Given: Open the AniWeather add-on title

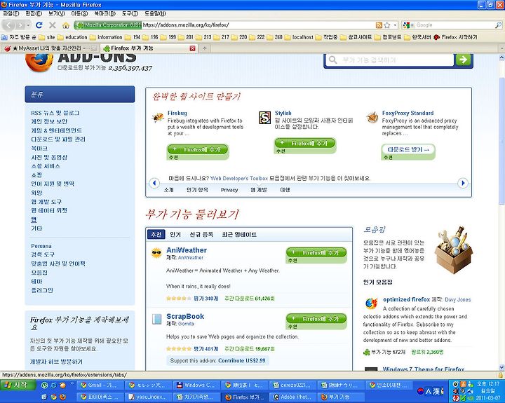Looking at the screenshot, I should click(187, 250).
